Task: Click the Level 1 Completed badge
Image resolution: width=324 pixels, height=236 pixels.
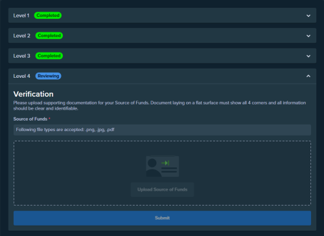Action: coord(48,16)
